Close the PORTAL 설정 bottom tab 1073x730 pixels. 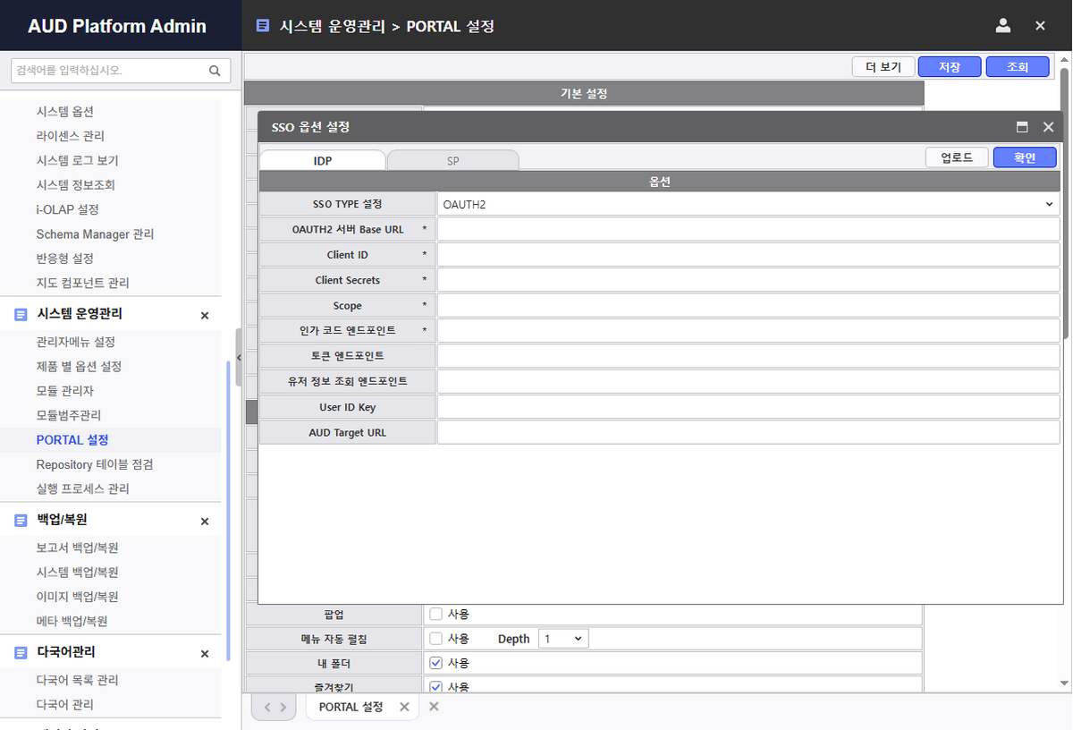point(404,707)
